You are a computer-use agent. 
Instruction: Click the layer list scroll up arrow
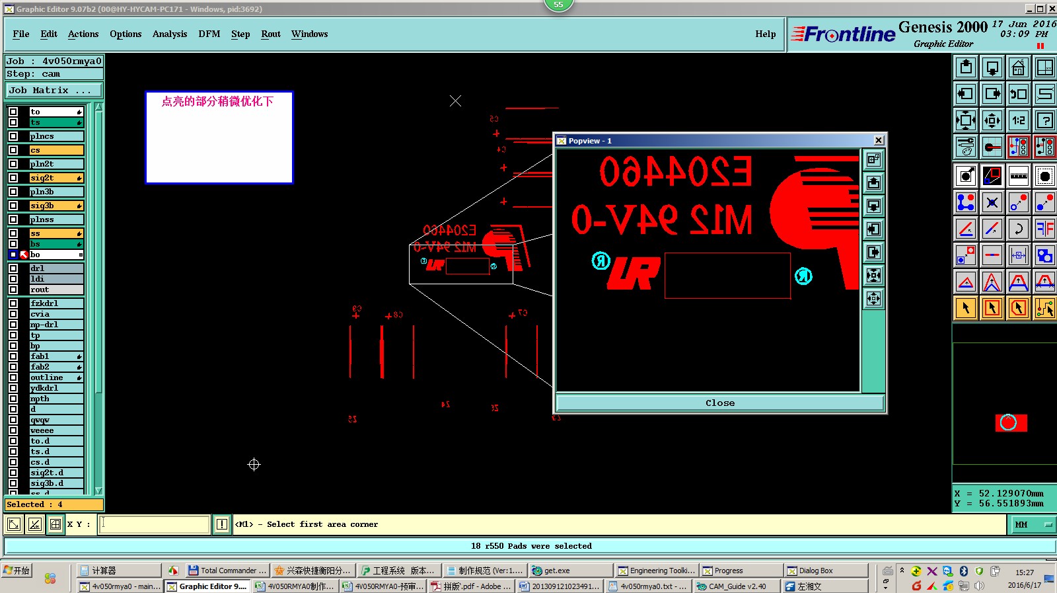[x=98, y=107]
